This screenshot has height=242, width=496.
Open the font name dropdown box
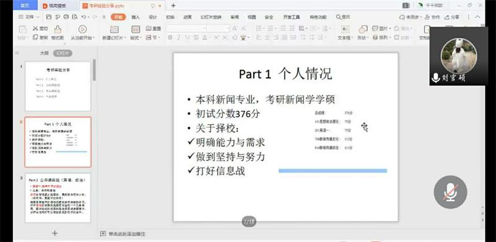point(186,29)
